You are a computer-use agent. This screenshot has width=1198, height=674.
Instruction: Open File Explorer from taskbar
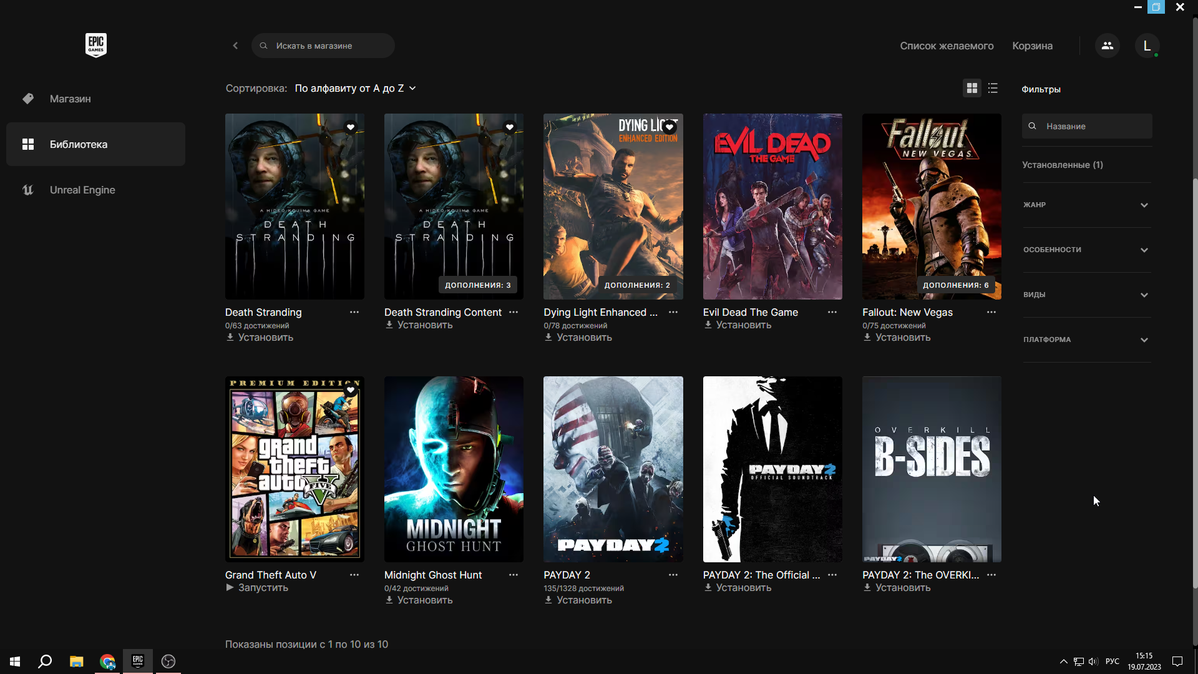(x=76, y=662)
